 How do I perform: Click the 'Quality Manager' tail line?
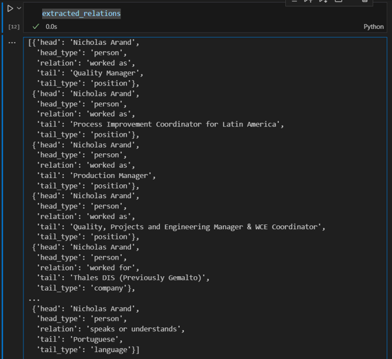pos(90,73)
